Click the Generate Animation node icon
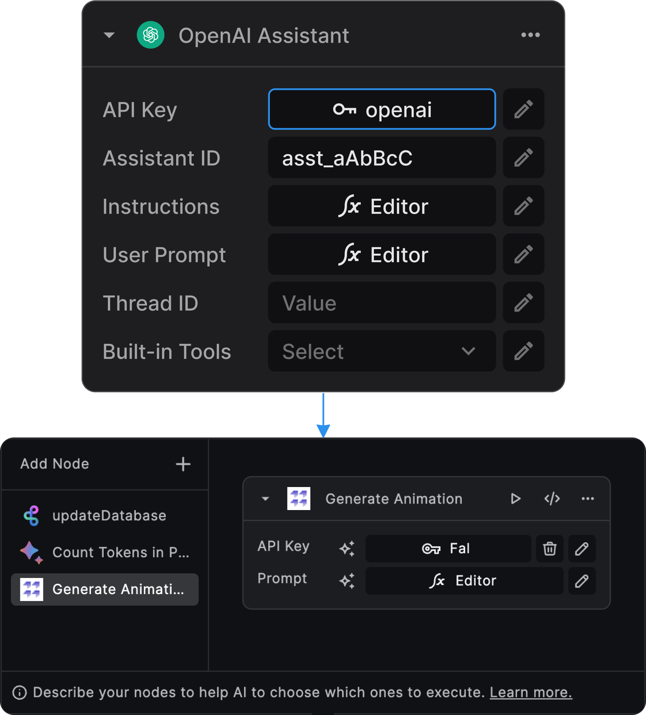The height and width of the screenshot is (715, 646). click(x=299, y=499)
